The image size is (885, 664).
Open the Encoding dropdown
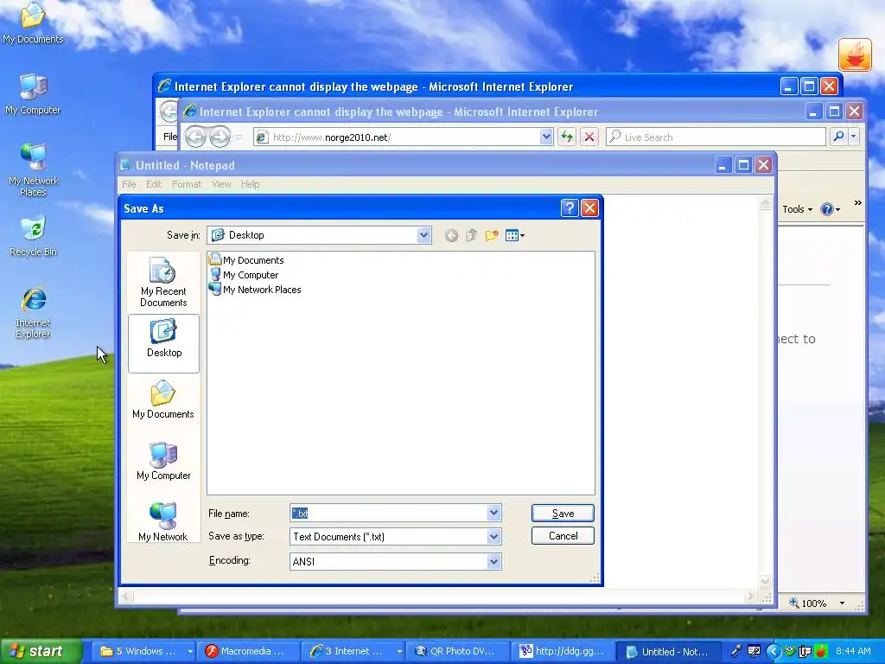pos(493,561)
